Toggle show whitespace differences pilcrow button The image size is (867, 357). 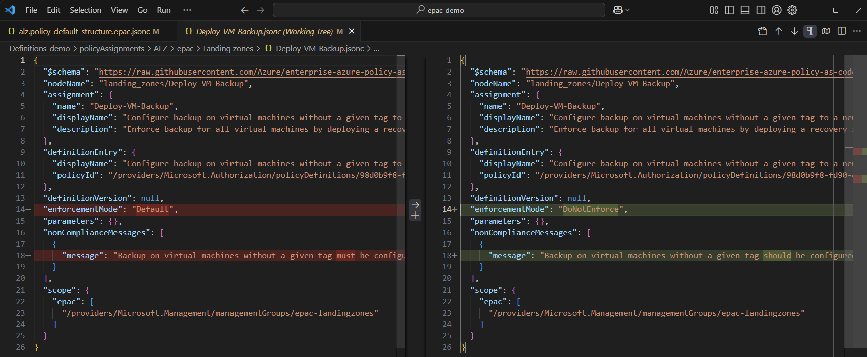(810, 31)
